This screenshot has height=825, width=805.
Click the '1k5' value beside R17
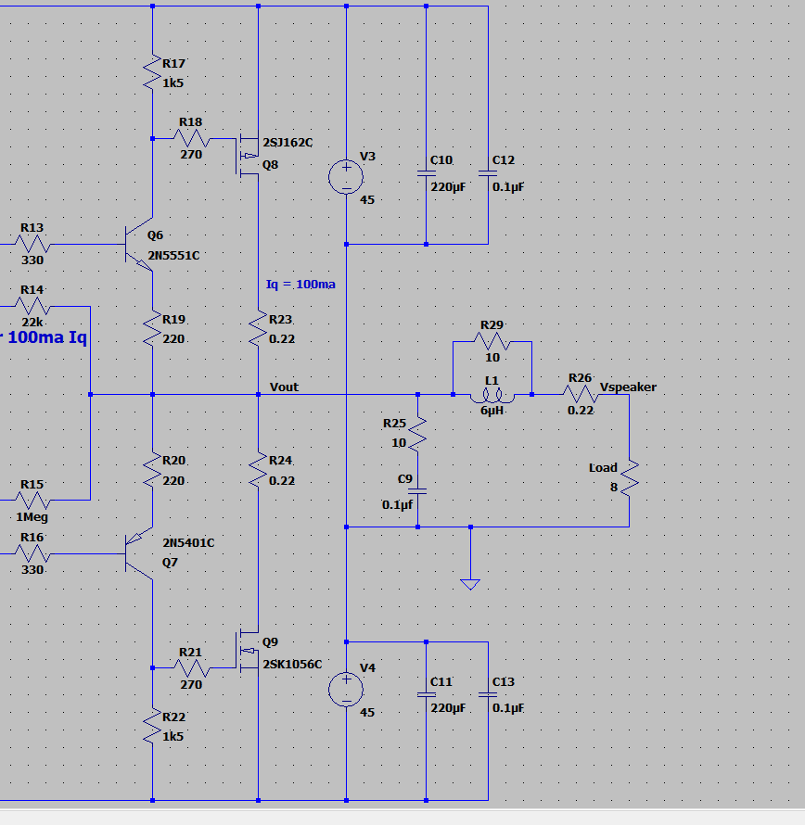tap(172, 83)
